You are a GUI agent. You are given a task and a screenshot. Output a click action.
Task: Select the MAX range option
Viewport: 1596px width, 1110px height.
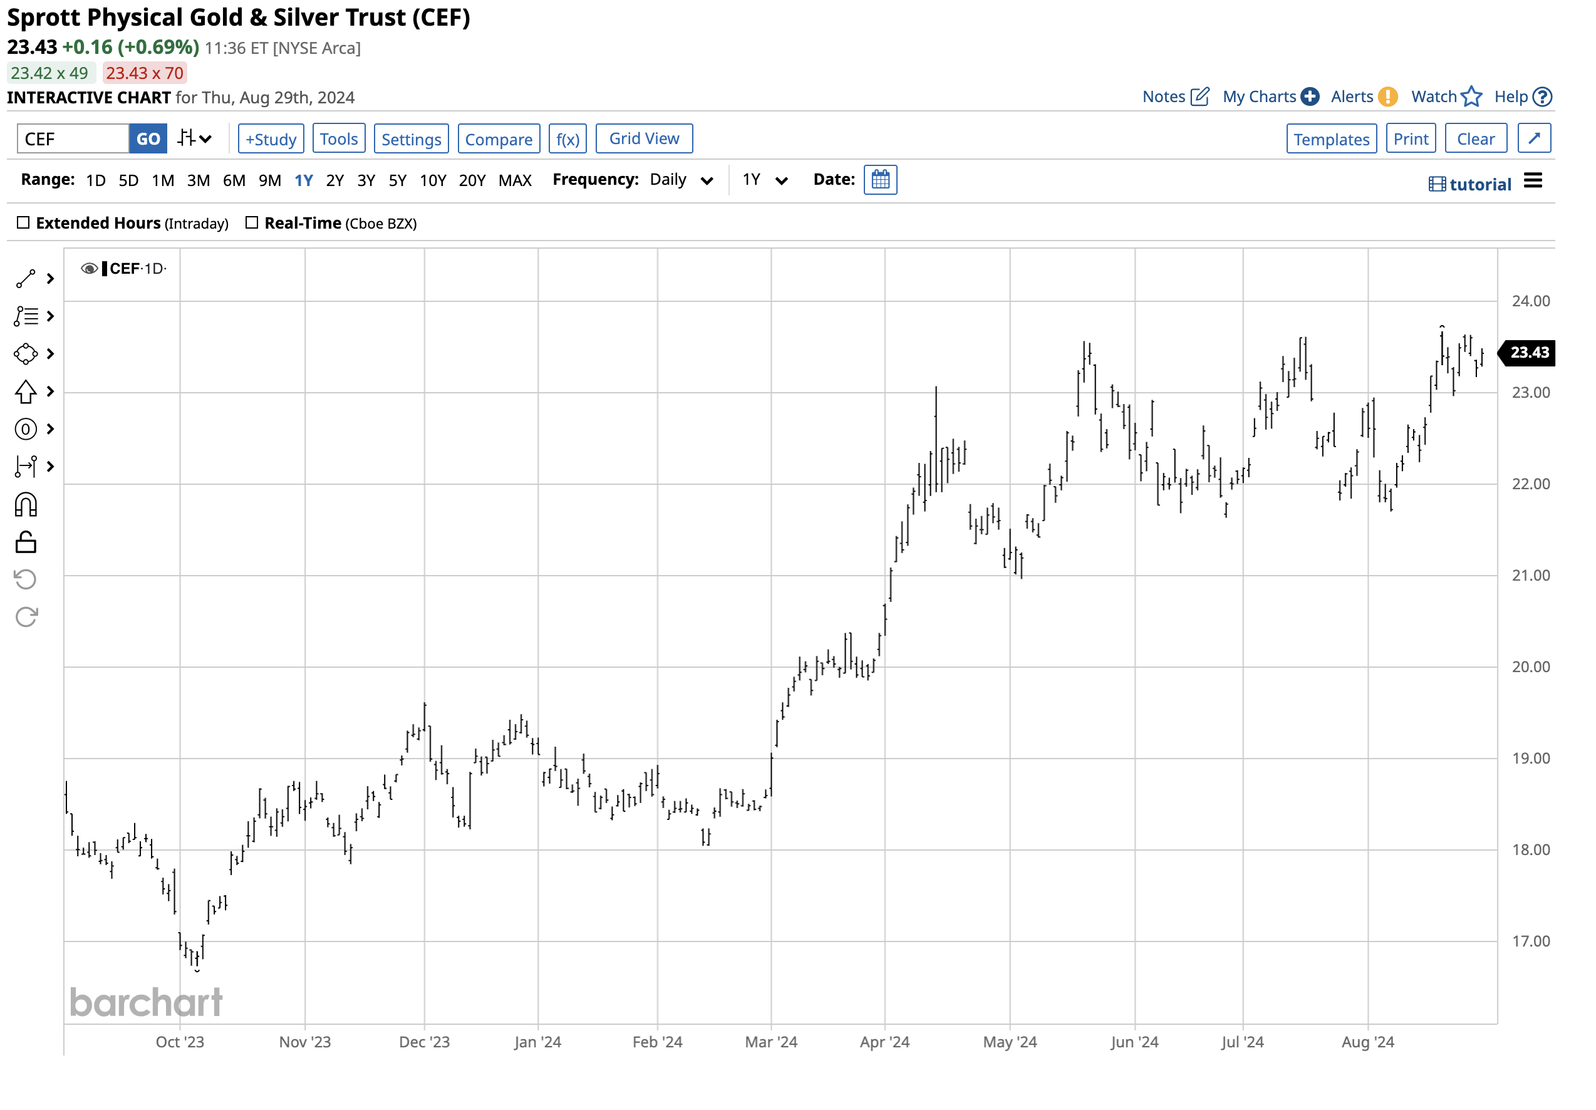(x=514, y=180)
